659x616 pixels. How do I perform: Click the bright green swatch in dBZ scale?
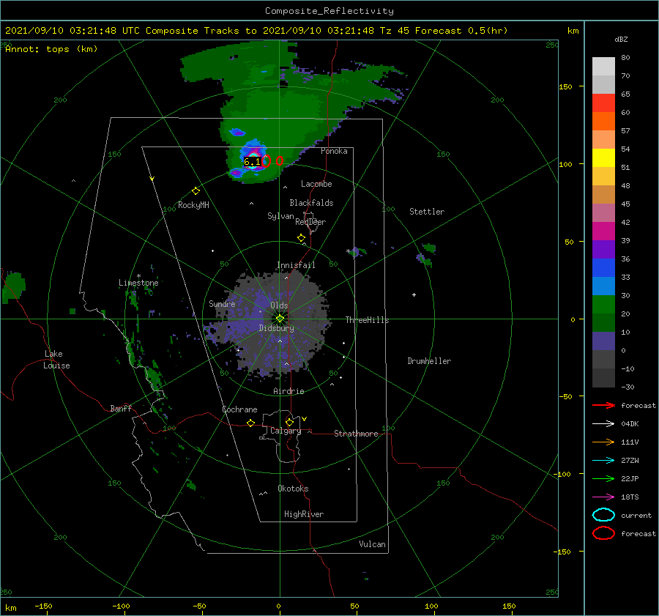click(x=603, y=305)
